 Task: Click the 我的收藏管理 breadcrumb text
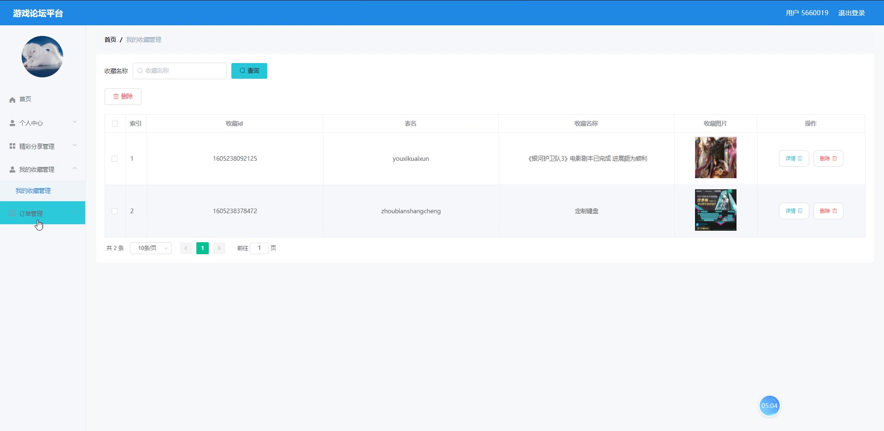(144, 40)
